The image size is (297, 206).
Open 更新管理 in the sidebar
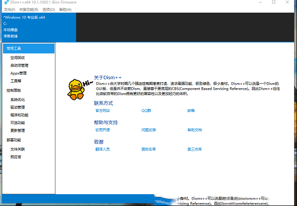tap(18, 130)
